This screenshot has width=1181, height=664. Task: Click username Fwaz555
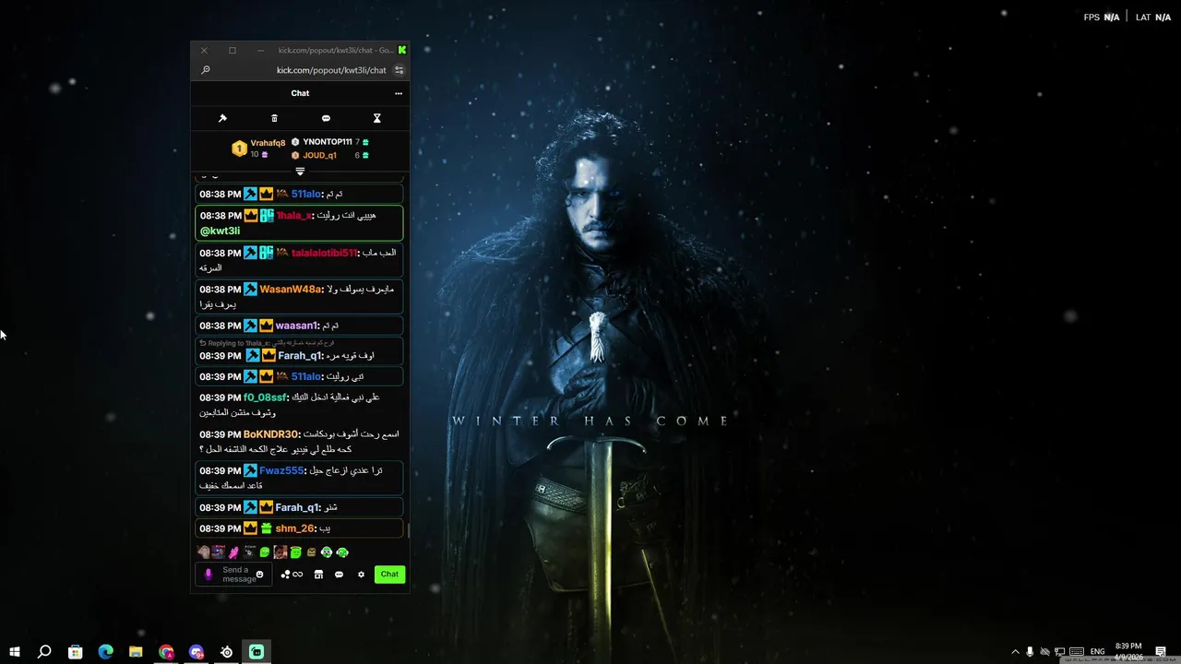[x=281, y=471]
